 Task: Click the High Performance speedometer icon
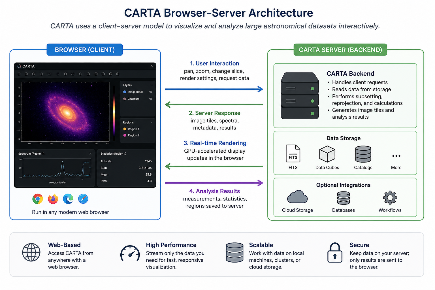(130, 253)
